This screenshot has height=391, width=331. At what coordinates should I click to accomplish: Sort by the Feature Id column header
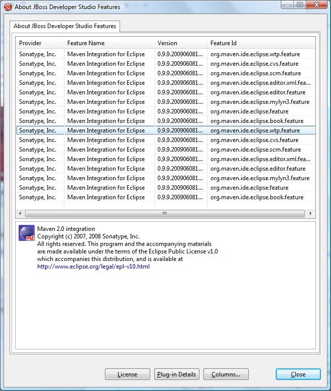(261, 43)
